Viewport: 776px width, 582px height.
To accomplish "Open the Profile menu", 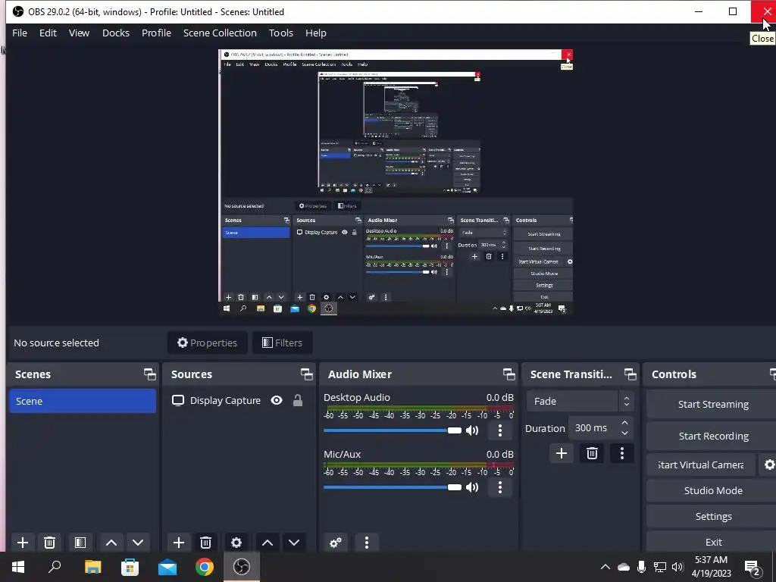I will pos(156,33).
